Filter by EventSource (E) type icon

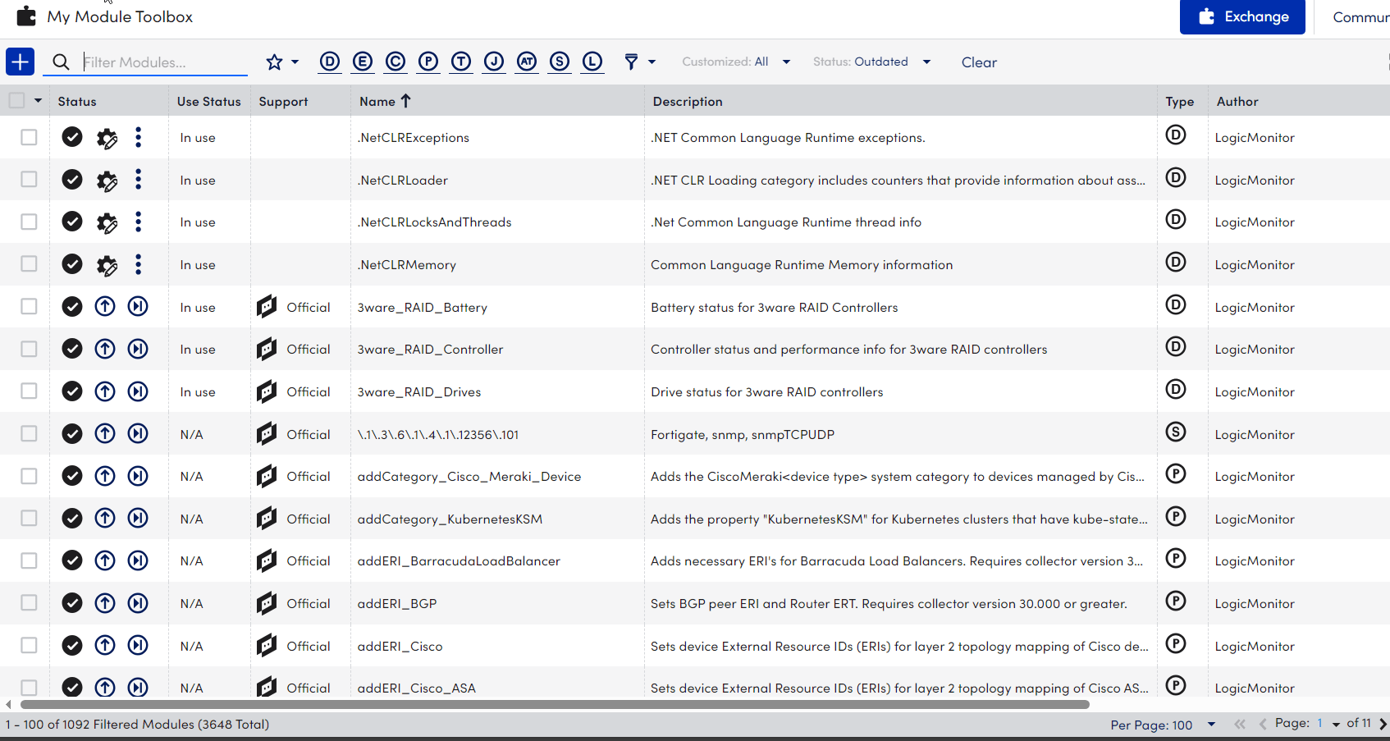[363, 62]
